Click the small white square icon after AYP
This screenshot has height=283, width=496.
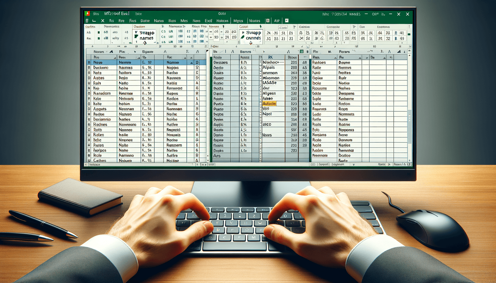(287, 20)
